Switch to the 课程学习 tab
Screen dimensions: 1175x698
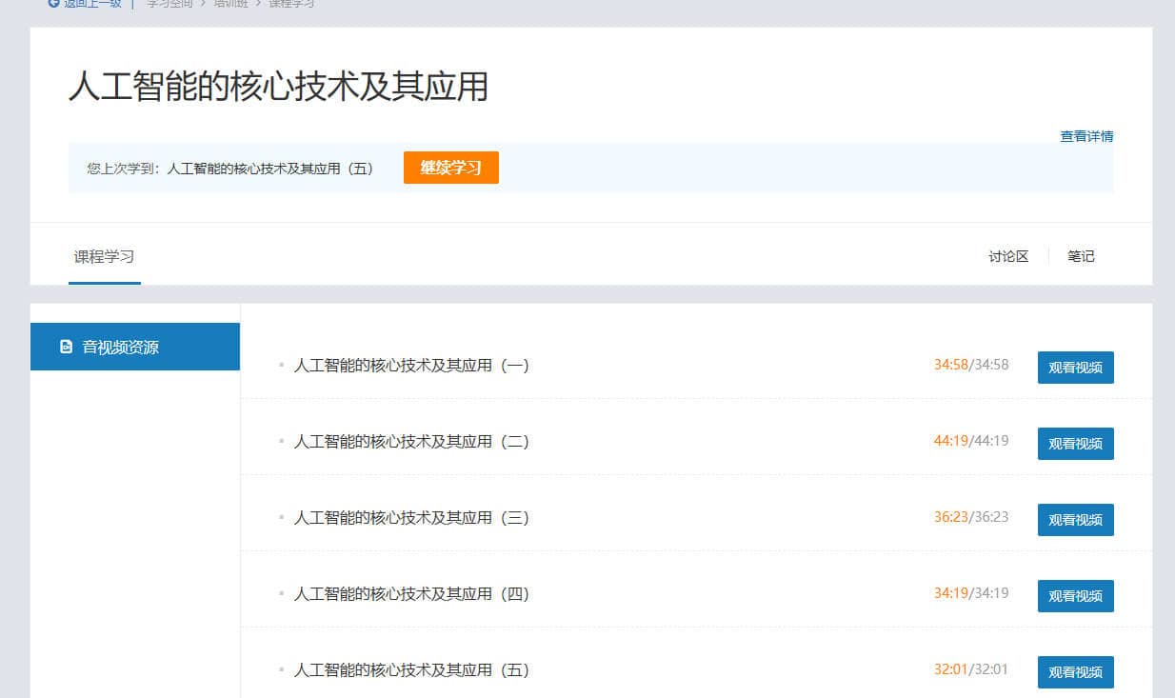pyautogui.click(x=104, y=256)
